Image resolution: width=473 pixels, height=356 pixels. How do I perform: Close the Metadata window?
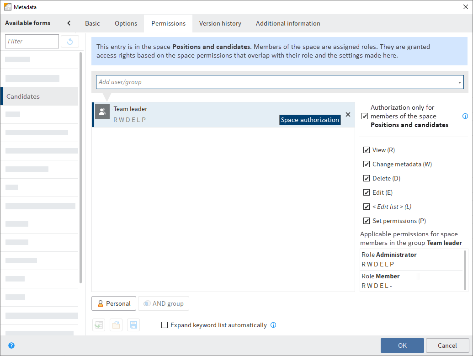pos(465,7)
